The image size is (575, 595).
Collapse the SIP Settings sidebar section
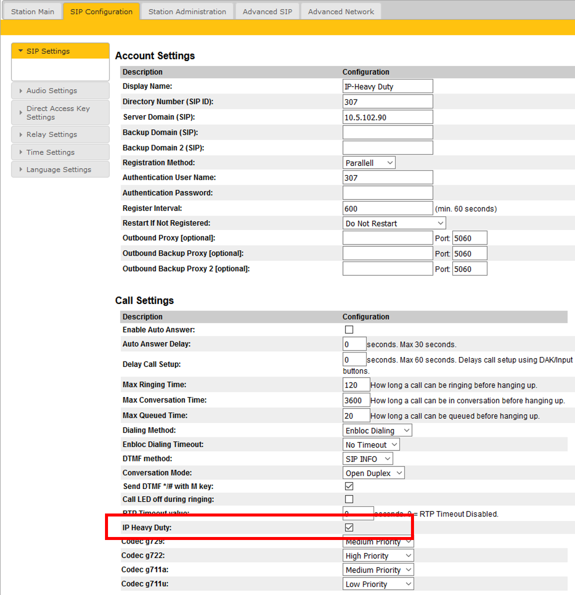60,51
